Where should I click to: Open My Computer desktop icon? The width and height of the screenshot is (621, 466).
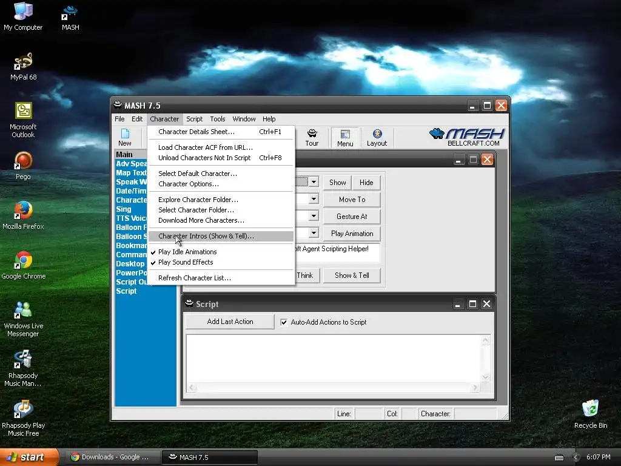[x=23, y=16]
